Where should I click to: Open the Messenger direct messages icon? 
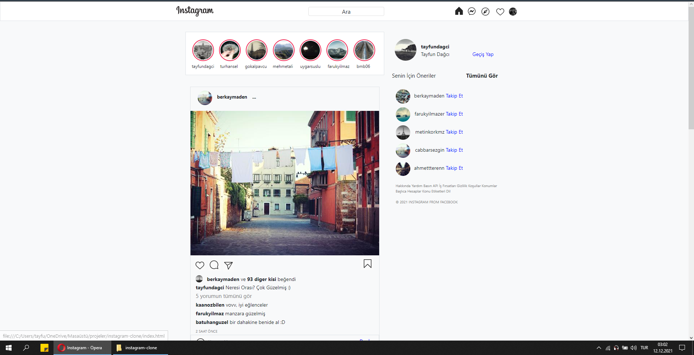tap(472, 11)
